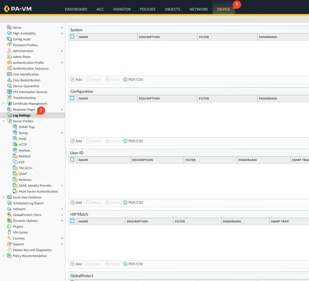Collapse the Server Profiles tree node
Screen dimensions: 309x281
pyautogui.click(x=3, y=121)
